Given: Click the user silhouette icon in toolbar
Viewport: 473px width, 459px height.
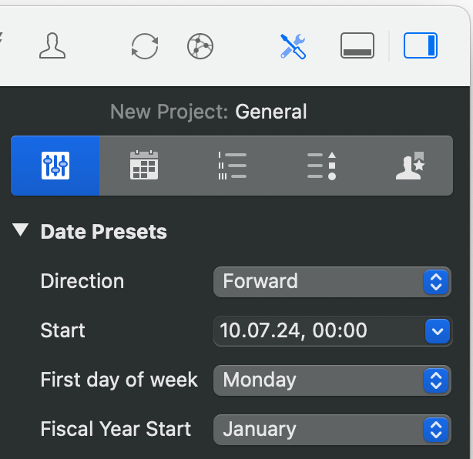Looking at the screenshot, I should tap(52, 46).
